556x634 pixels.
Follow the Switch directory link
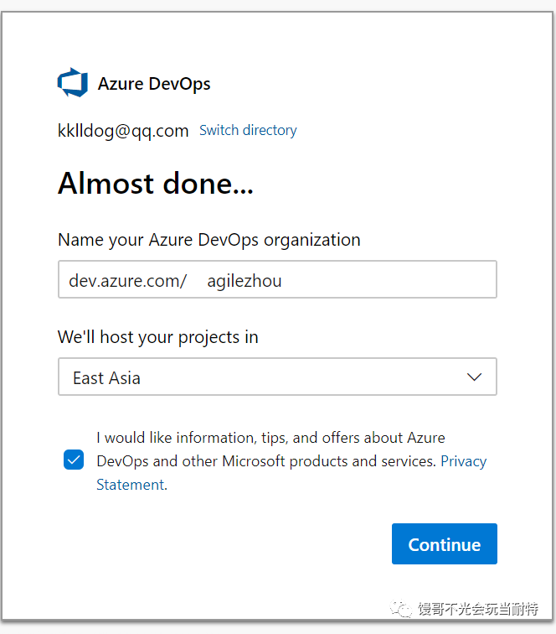click(248, 130)
